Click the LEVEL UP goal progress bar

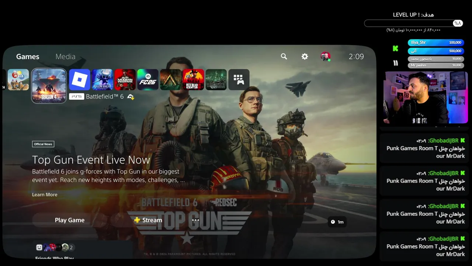tap(414, 23)
